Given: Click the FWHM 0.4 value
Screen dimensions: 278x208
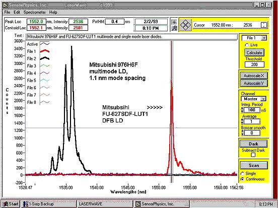Looking at the screenshot, I should click(114, 22).
